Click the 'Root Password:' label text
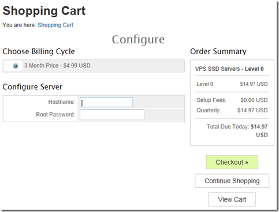279x212 pixels. click(55, 115)
